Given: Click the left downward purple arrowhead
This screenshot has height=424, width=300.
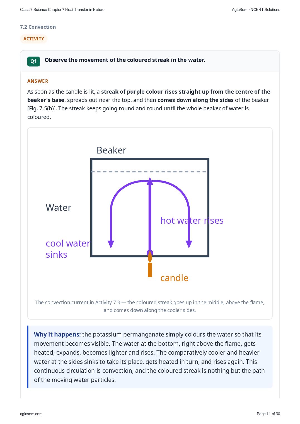Looking at the screenshot, I should pos(111,244).
